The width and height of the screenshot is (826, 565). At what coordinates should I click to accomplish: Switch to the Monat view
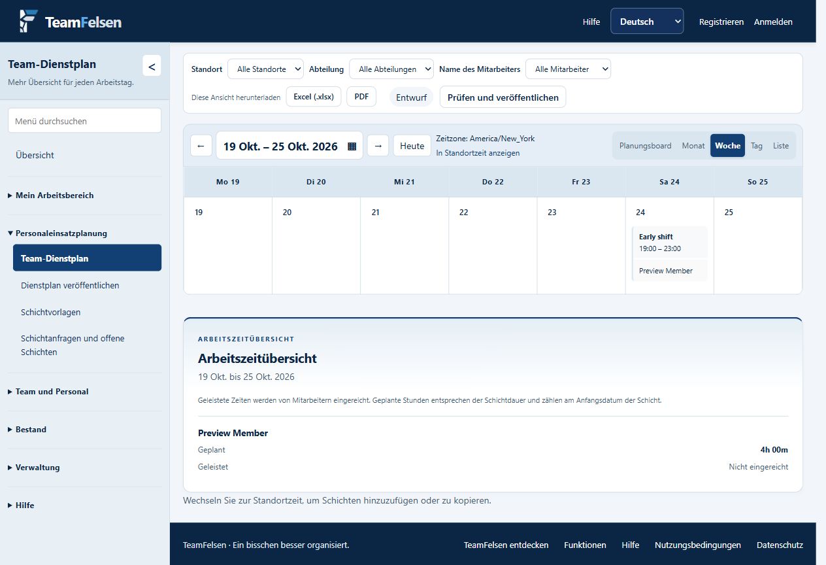693,146
